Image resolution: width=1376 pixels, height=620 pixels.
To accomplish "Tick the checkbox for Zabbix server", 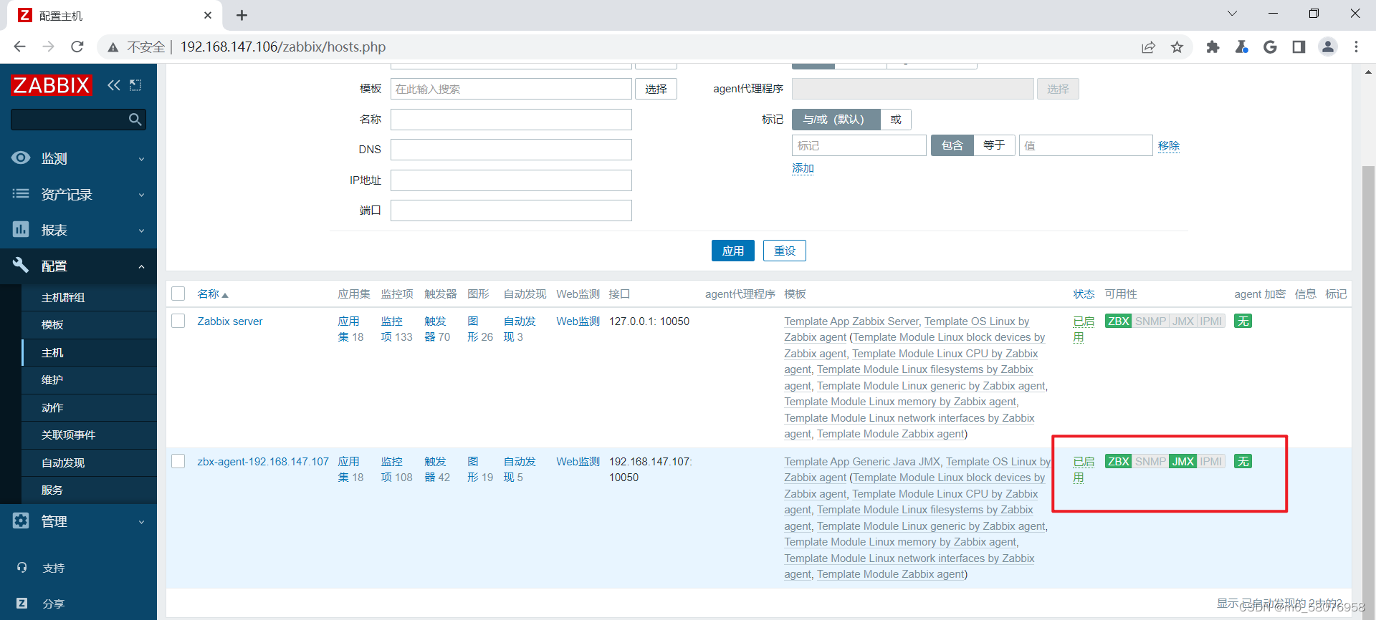I will point(178,321).
